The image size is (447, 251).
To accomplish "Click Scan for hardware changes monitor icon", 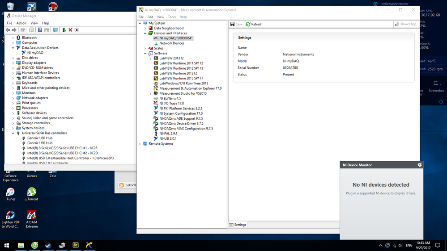I will 55,30.
